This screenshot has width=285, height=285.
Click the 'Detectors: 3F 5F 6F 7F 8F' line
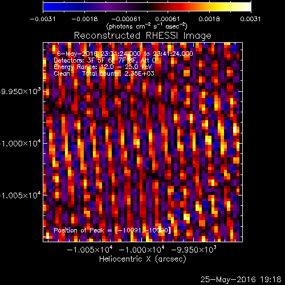105,60
